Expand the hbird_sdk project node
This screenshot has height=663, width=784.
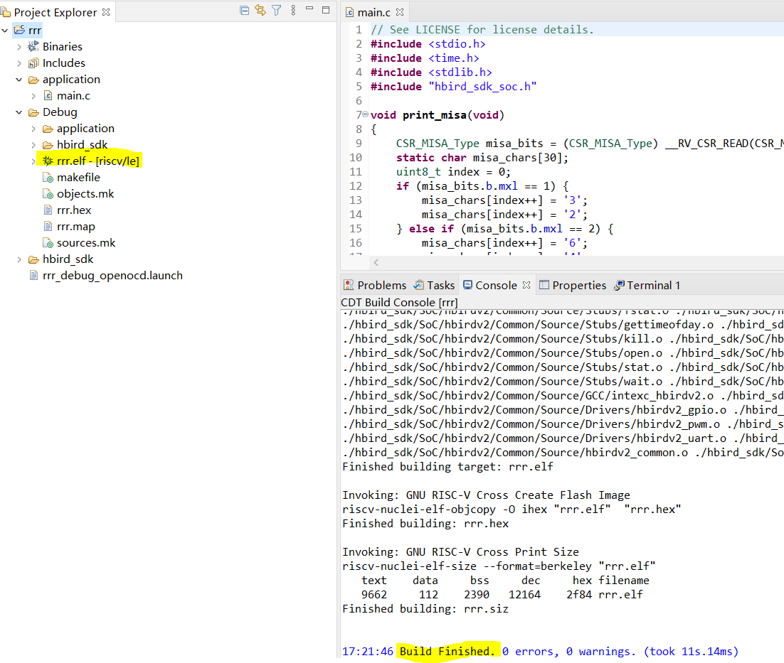18,259
